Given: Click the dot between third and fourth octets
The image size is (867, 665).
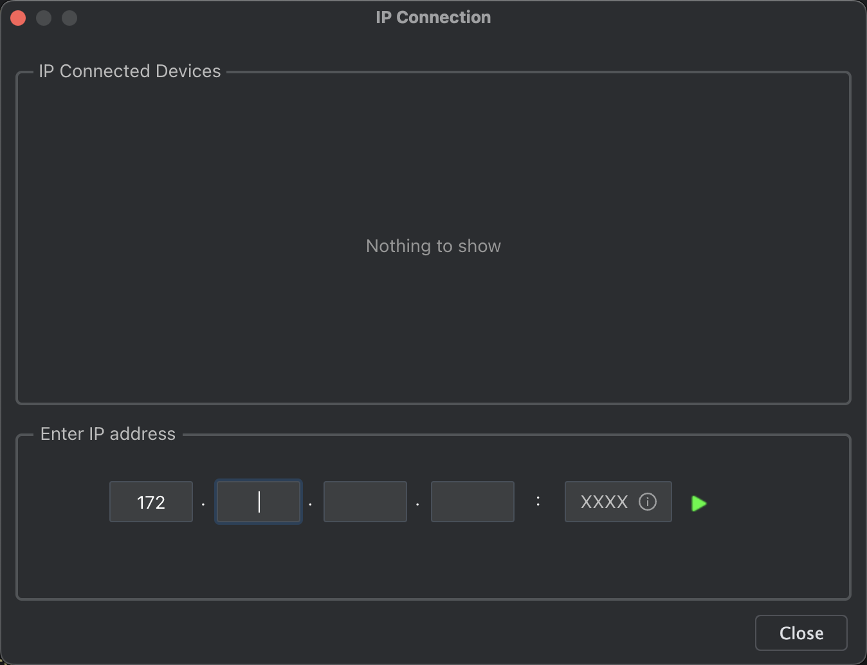Looking at the screenshot, I should click(418, 504).
